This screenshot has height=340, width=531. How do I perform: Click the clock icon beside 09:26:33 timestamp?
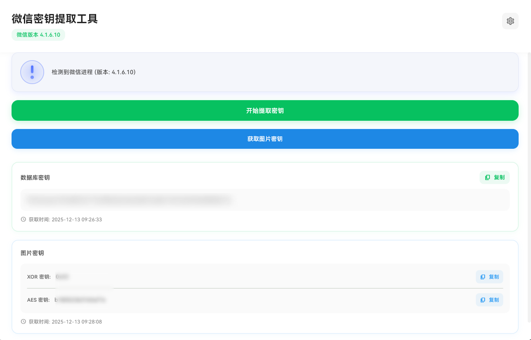(23, 220)
